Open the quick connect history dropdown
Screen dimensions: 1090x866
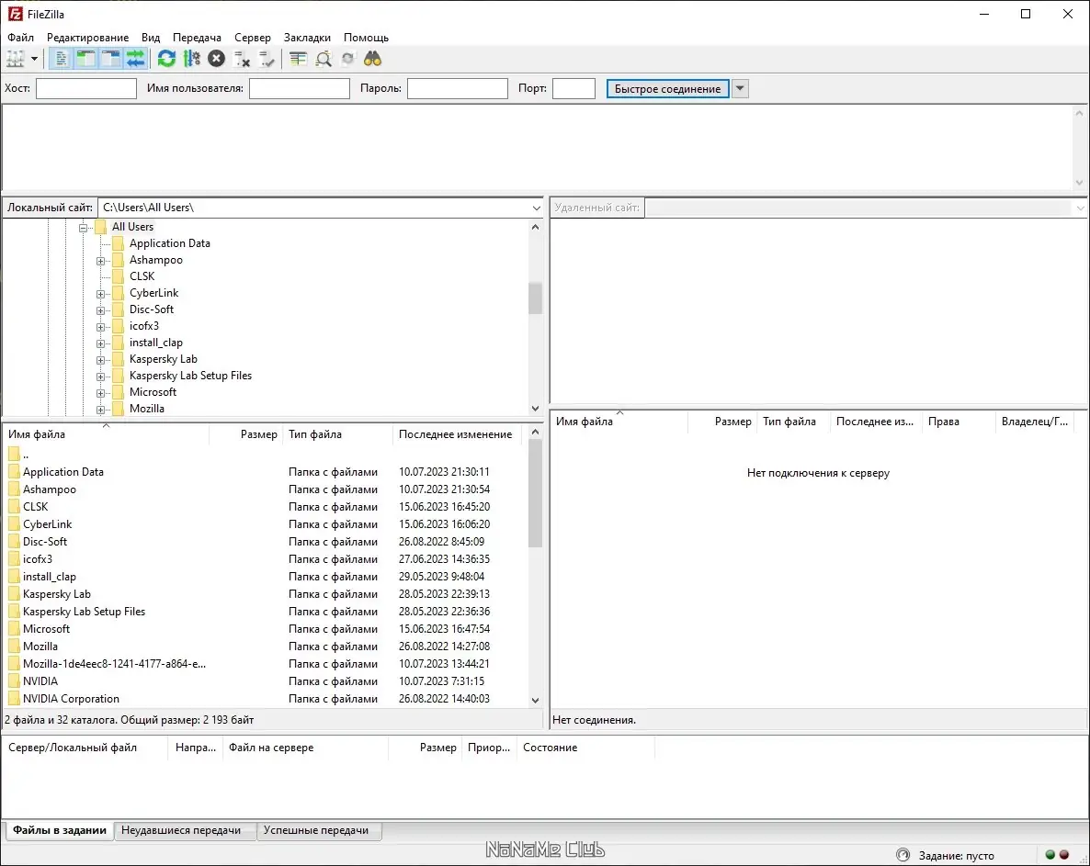pos(741,89)
